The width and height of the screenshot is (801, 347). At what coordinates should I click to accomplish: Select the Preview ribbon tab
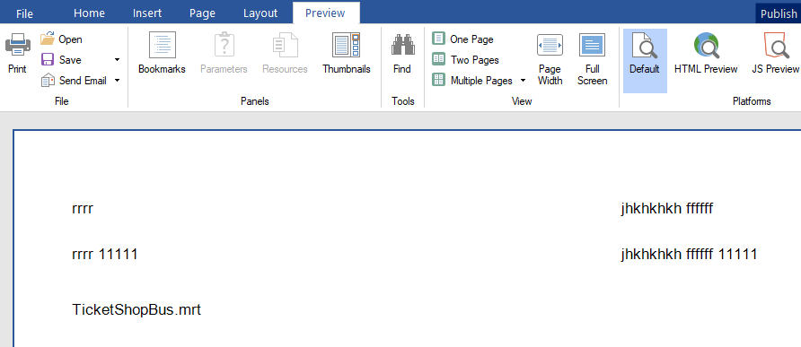pyautogui.click(x=325, y=13)
